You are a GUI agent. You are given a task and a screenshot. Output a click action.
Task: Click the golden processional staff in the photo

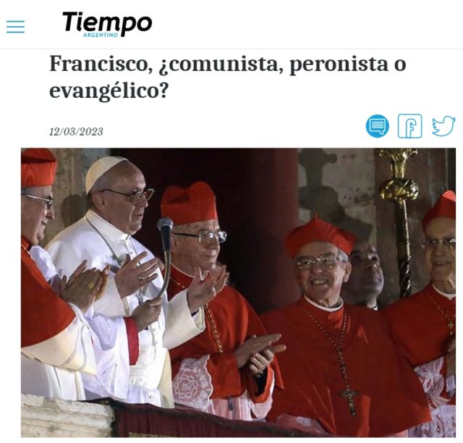point(400,219)
